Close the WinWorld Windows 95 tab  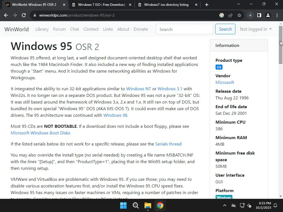(x=64, y=5)
